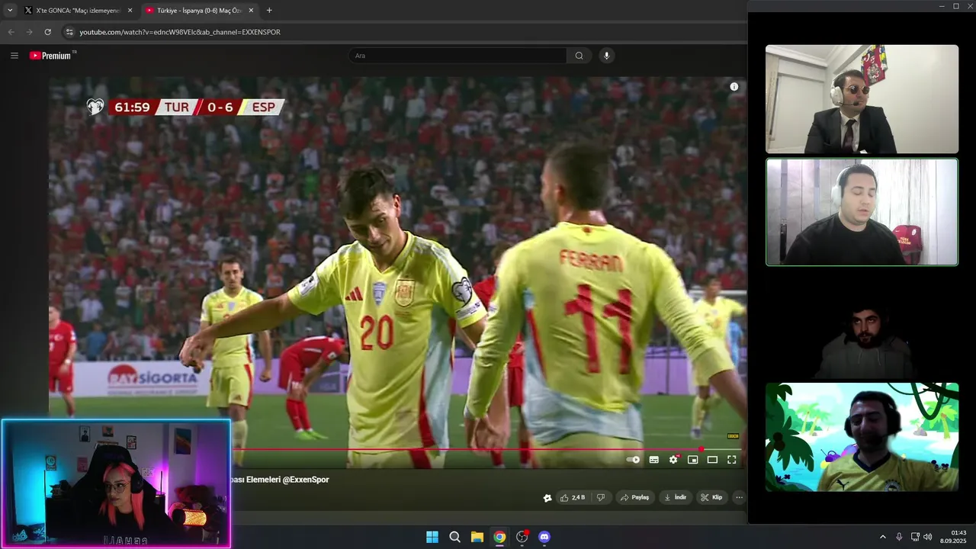Switch to the X'te GONCA browser tab
The image size is (976, 549).
pos(79,11)
